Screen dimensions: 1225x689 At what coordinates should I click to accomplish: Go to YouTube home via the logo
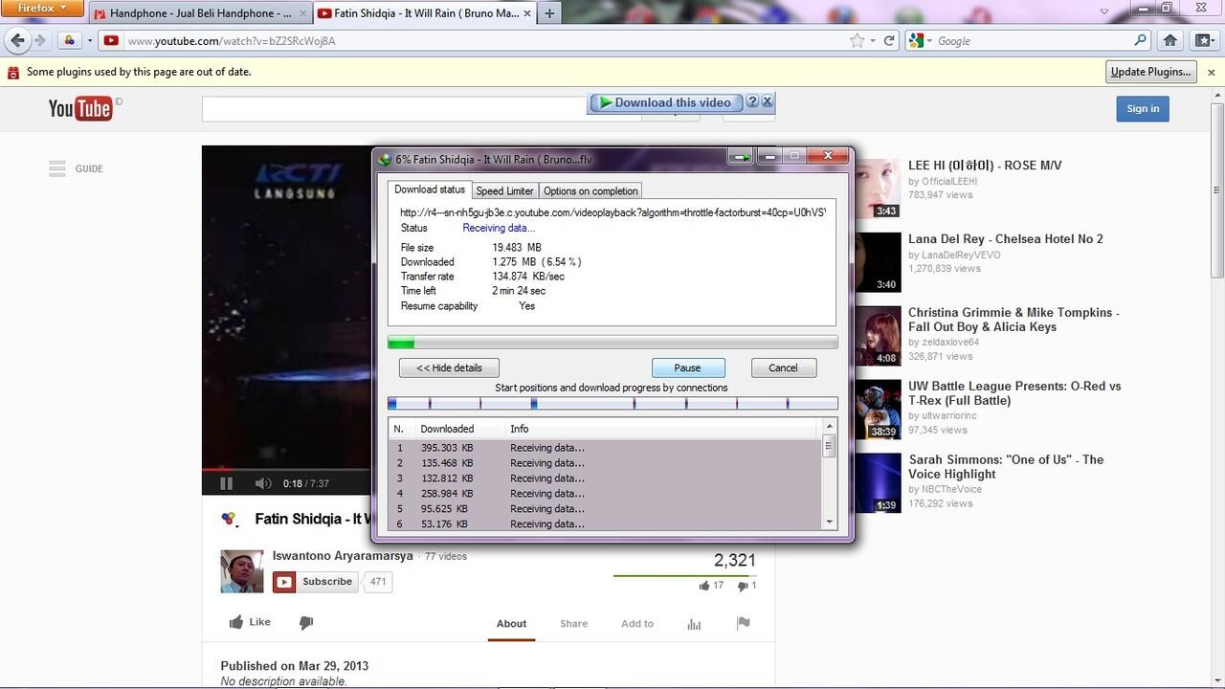pos(81,108)
